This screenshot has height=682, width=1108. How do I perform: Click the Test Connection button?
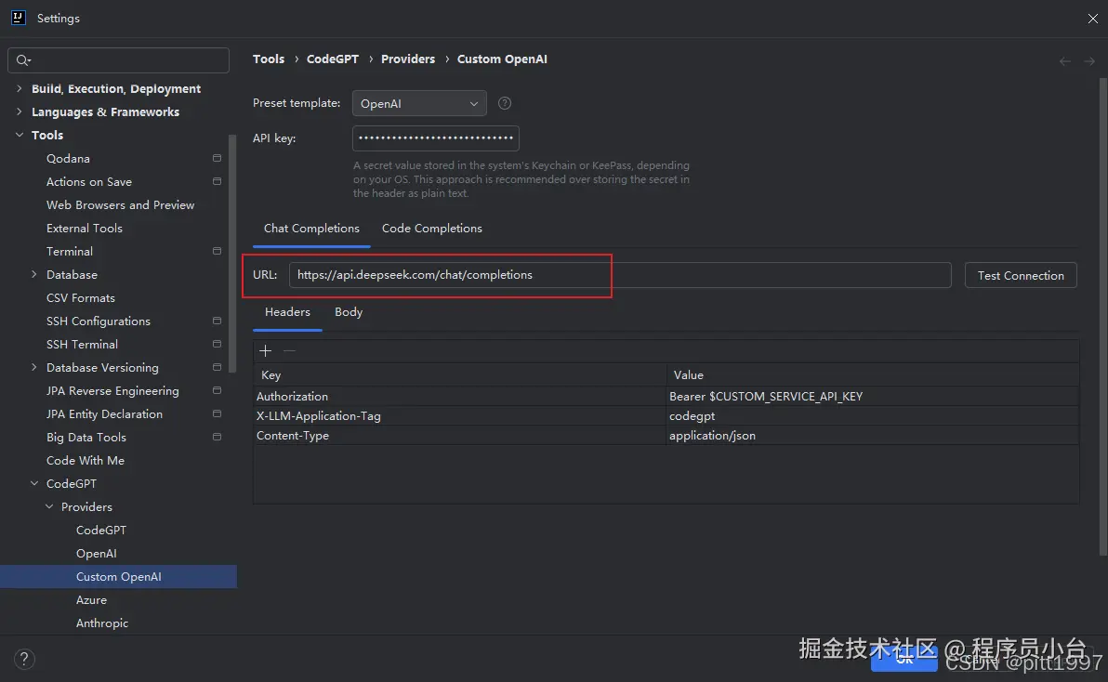click(x=1021, y=275)
